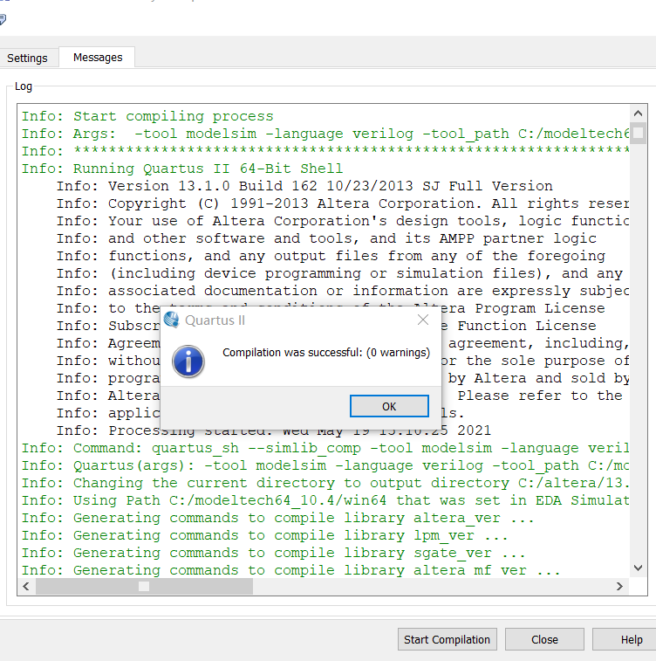Click the horizontal scrollbar thumb in the log

144,587
